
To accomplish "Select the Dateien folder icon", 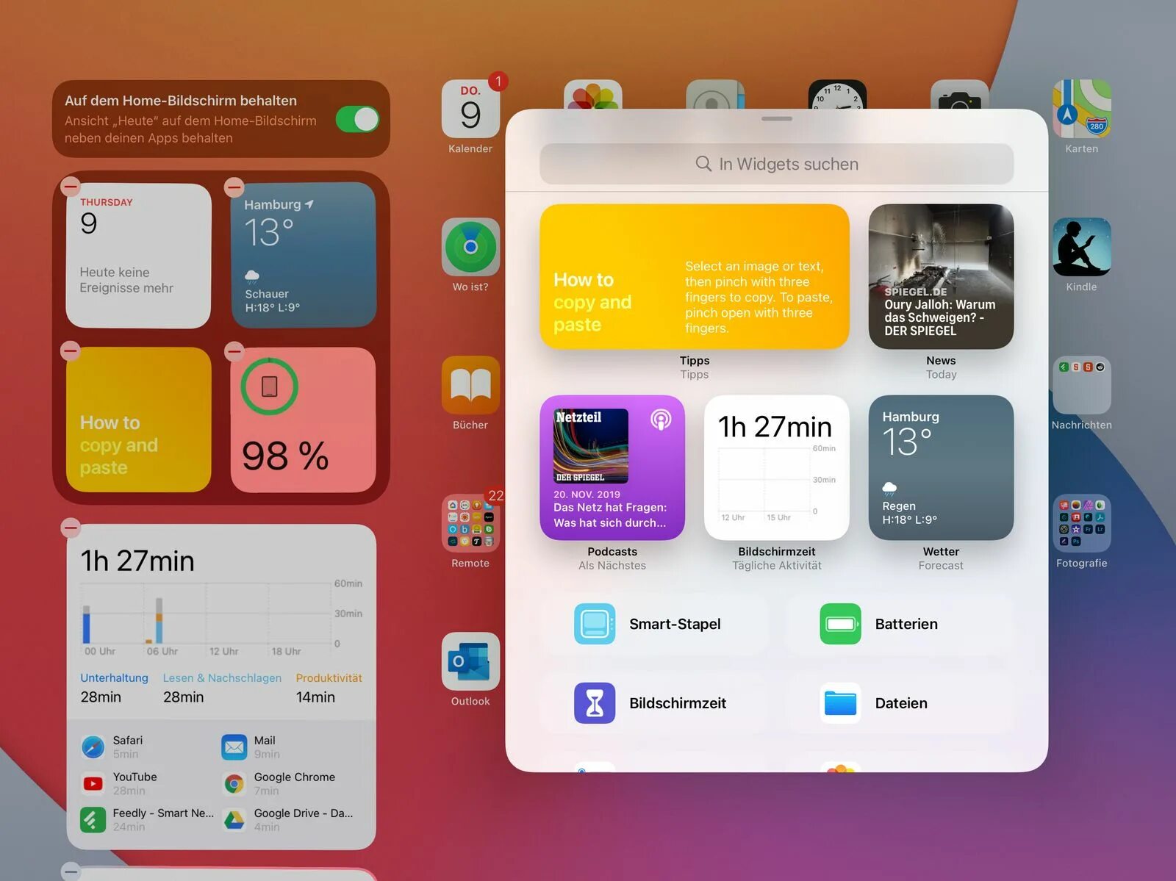I will pos(840,703).
